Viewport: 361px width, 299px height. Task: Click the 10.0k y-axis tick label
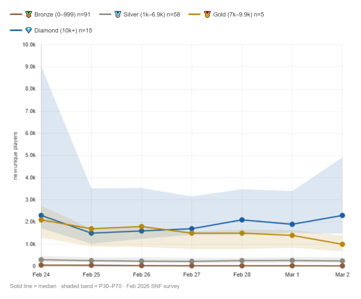coord(29,45)
